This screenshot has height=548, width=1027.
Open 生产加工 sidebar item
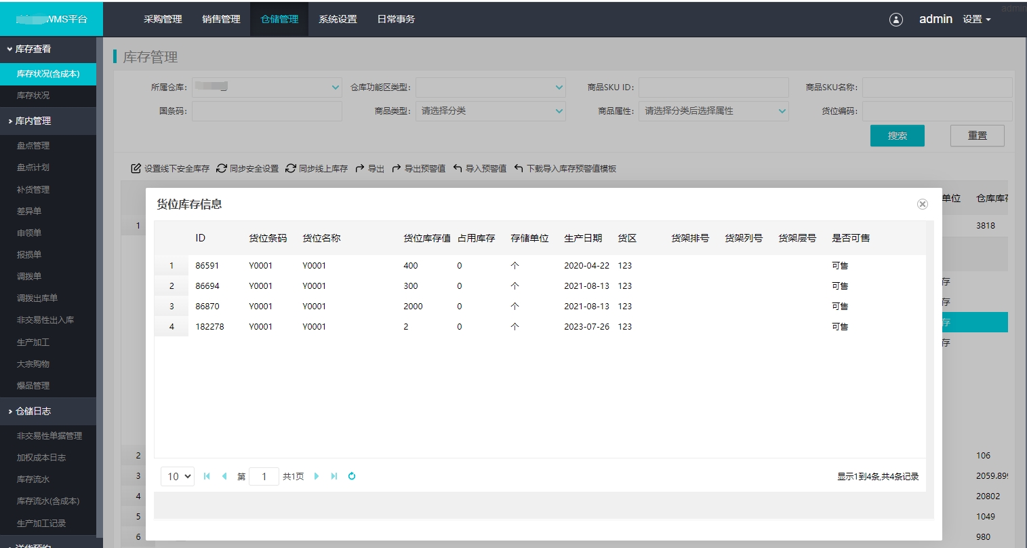(48, 342)
